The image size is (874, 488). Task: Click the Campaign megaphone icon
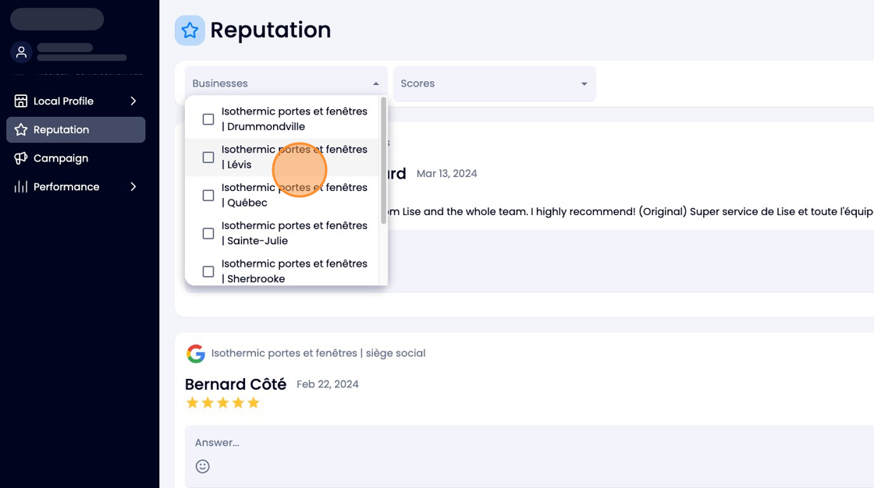click(x=20, y=158)
